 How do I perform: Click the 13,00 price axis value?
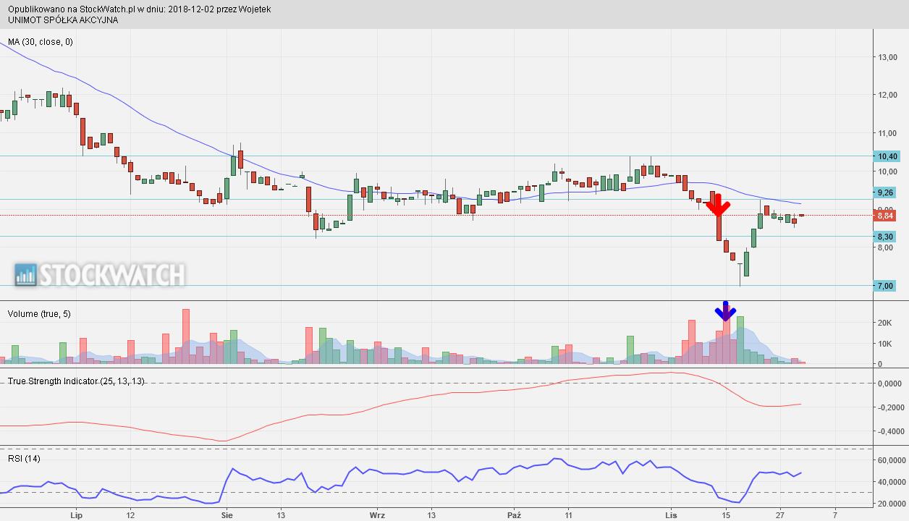888,57
